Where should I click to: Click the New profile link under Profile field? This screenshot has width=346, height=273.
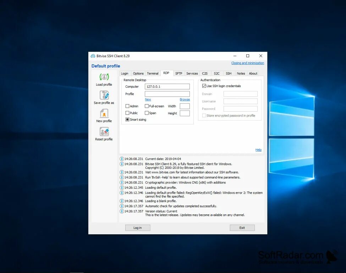point(148,100)
